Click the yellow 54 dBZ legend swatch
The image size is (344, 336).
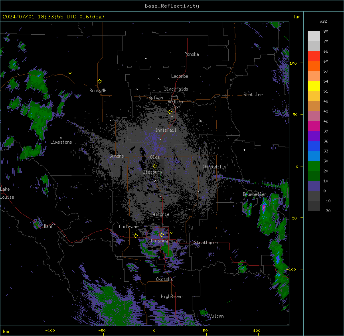314,86
